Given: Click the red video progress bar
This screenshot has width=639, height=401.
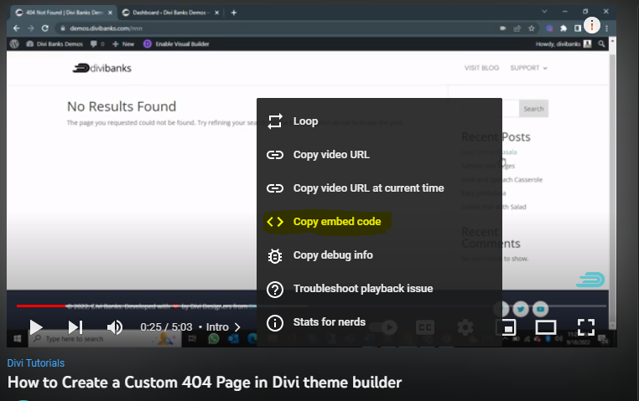Looking at the screenshot, I should point(41,306).
